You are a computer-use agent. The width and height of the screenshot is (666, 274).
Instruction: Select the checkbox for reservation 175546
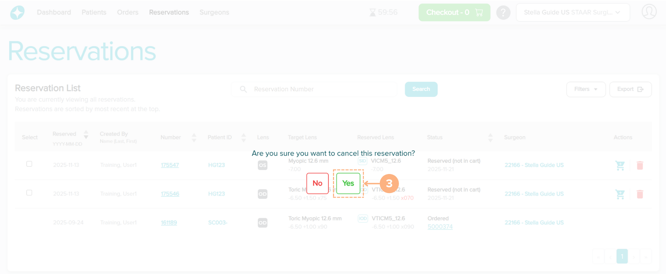click(x=29, y=193)
